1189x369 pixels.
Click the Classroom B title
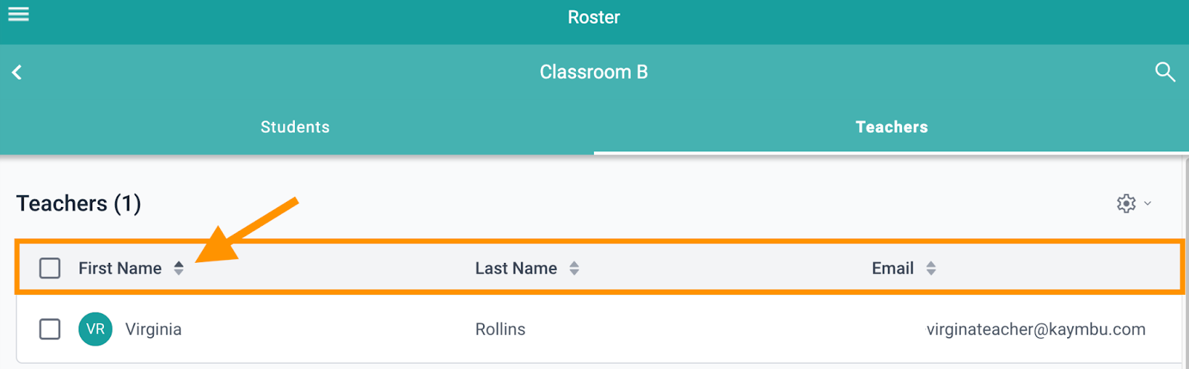594,72
